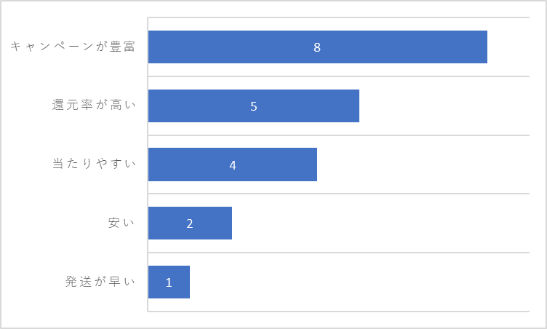This screenshot has height=329, width=547.
Task: Click the data label 1
Action: click(169, 282)
